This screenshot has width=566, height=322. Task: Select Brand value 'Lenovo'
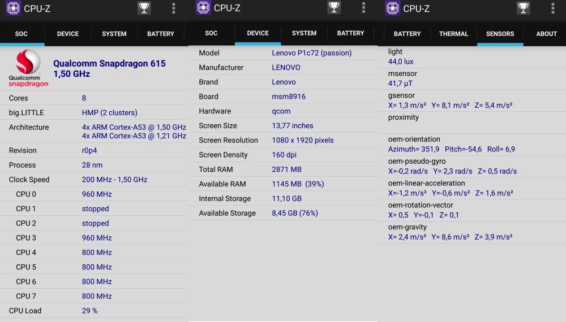click(x=284, y=82)
